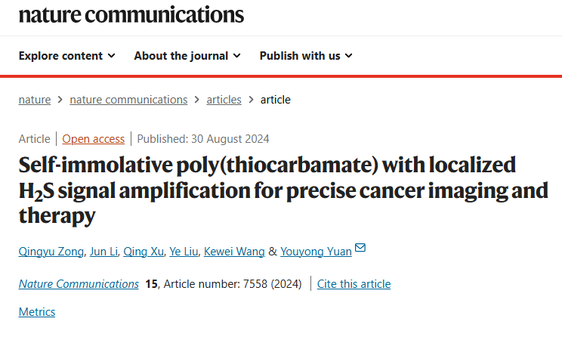Navigate to the articles breadcrumb
The height and width of the screenshot is (337, 562).
pos(224,100)
